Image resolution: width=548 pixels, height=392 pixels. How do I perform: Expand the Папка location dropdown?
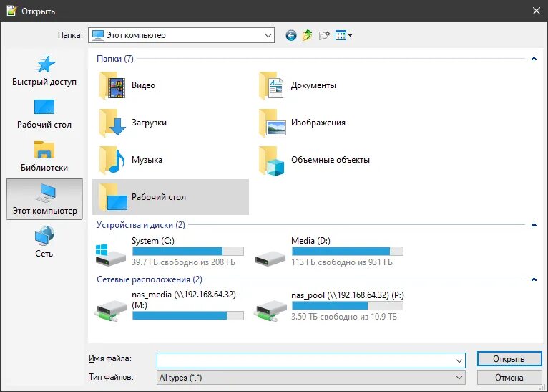(x=268, y=35)
